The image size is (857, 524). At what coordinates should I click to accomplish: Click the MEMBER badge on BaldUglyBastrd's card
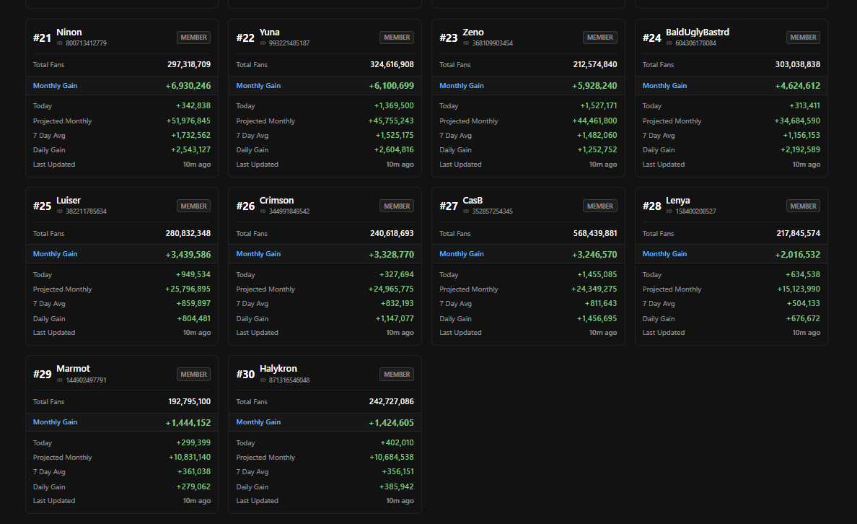tap(803, 38)
